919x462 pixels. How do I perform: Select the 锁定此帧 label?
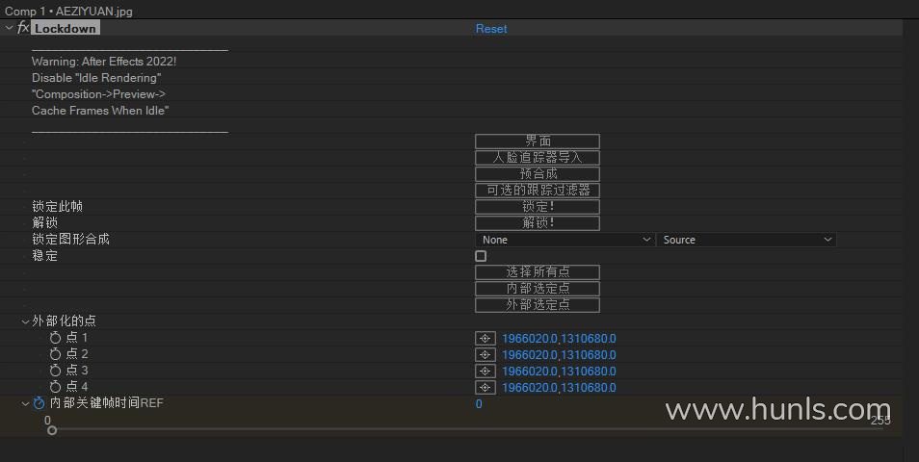58,207
